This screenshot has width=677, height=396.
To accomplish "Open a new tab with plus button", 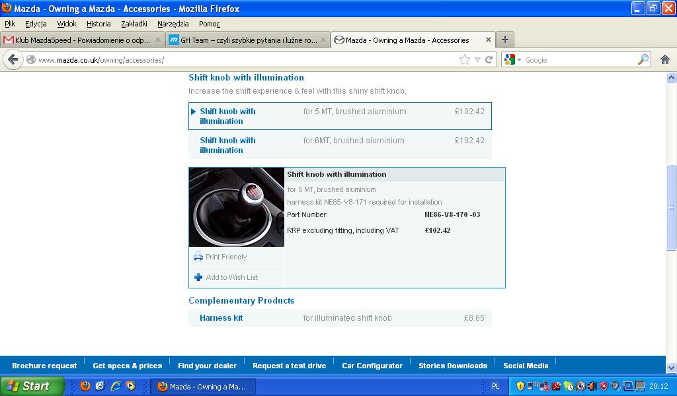I will click(x=504, y=40).
